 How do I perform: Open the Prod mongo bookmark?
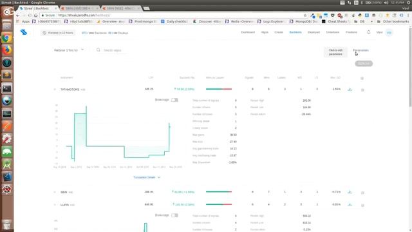coord(143,21)
